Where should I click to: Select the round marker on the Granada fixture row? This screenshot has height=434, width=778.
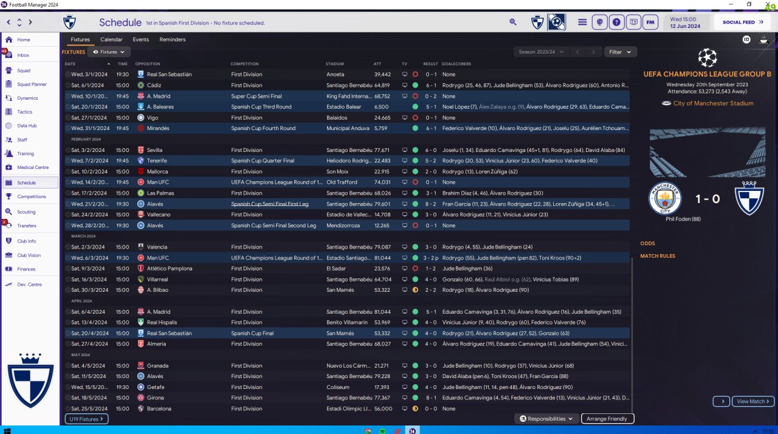(67, 366)
